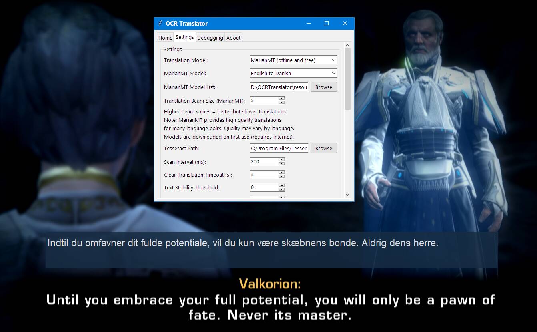537x332 pixels.
Task: Increase Scan Interval using up arrow
Action: pyautogui.click(x=282, y=160)
